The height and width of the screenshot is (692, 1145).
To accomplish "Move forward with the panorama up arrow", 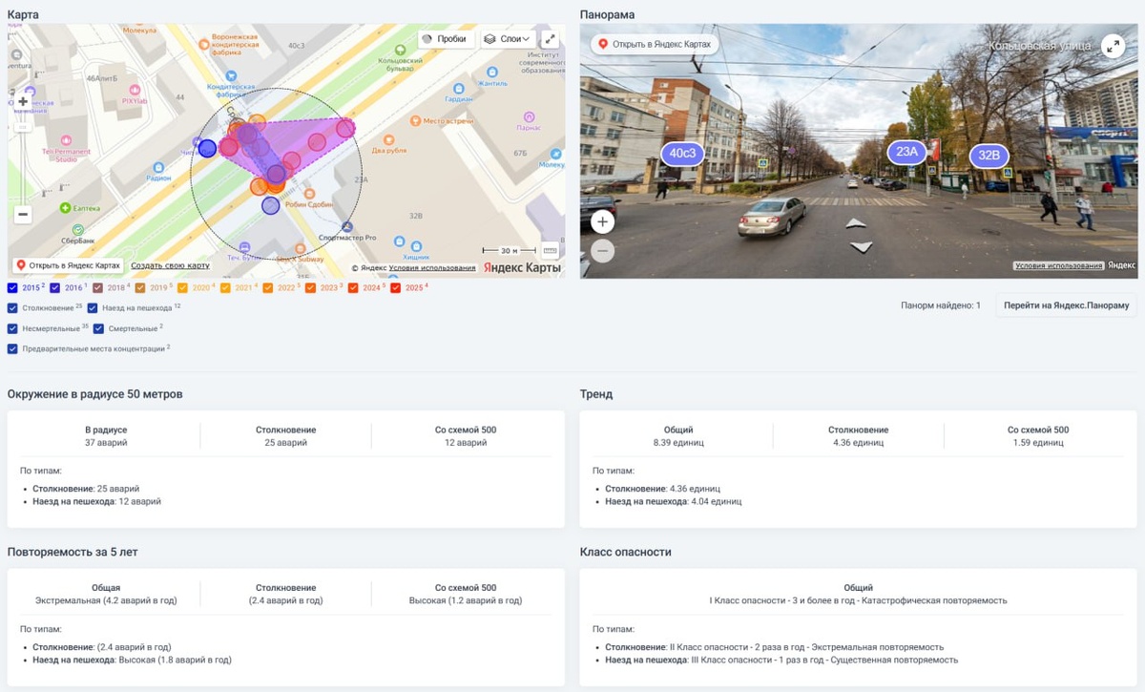I will tap(857, 223).
